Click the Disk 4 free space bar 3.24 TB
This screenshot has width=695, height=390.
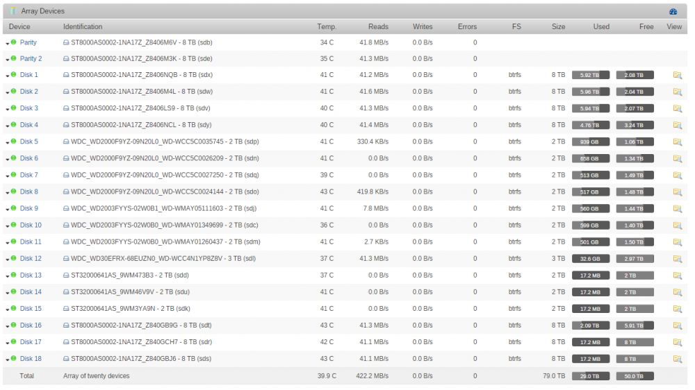tap(635, 126)
